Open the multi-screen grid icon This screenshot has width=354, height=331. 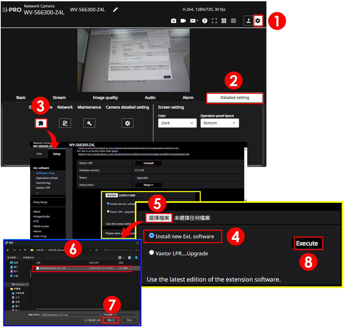point(224,21)
